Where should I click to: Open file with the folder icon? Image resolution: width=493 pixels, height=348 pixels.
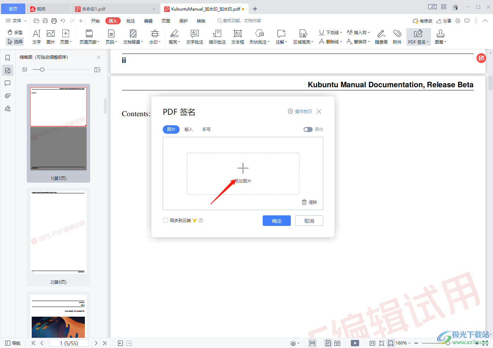click(x=36, y=21)
